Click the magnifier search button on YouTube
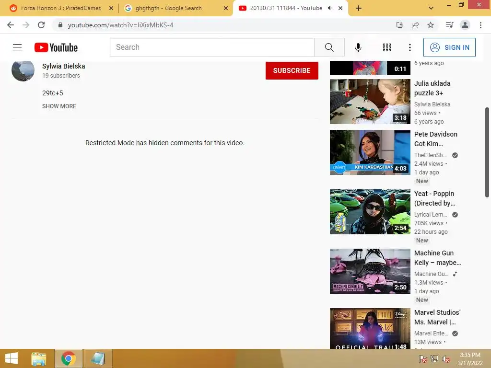The width and height of the screenshot is (491, 368). click(329, 47)
